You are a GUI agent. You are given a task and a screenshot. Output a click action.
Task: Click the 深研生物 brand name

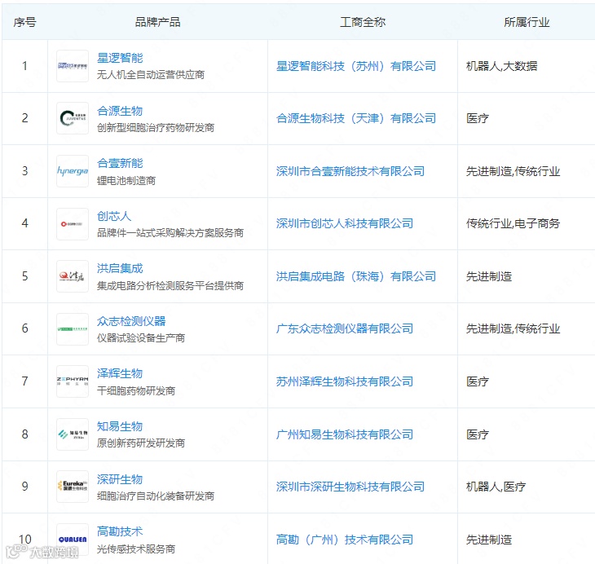click(x=120, y=479)
